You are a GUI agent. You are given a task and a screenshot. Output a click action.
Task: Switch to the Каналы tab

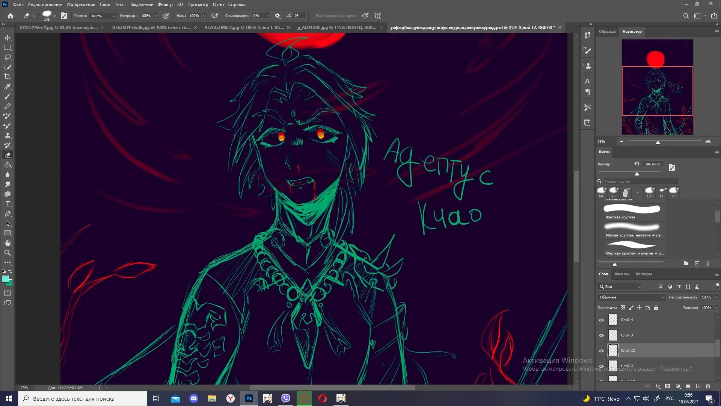click(x=621, y=274)
